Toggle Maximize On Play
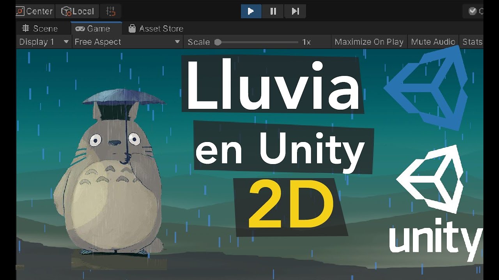The image size is (499, 280). (x=369, y=42)
